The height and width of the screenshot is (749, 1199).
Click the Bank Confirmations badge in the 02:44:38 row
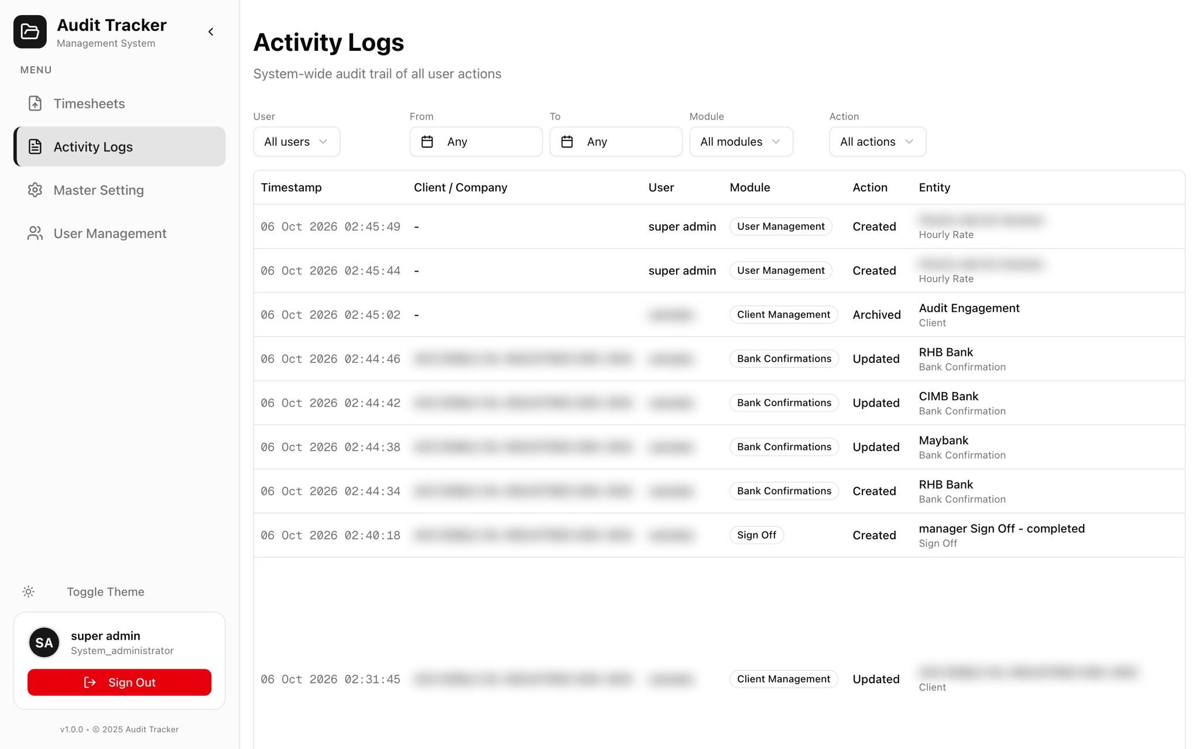point(784,447)
